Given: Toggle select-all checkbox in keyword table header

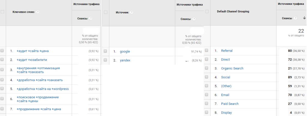Looking at the screenshot, I should click(x=2, y=12).
